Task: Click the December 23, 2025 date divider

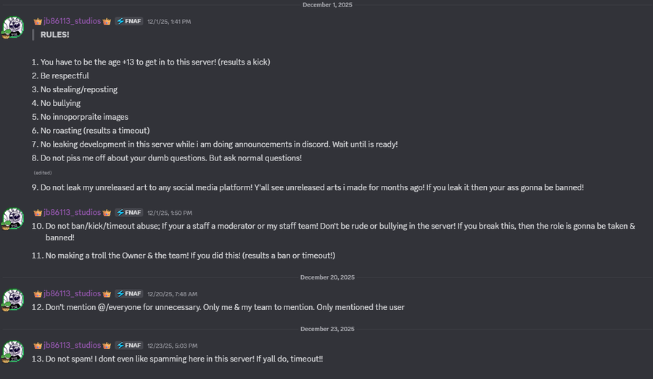Action: click(327, 329)
